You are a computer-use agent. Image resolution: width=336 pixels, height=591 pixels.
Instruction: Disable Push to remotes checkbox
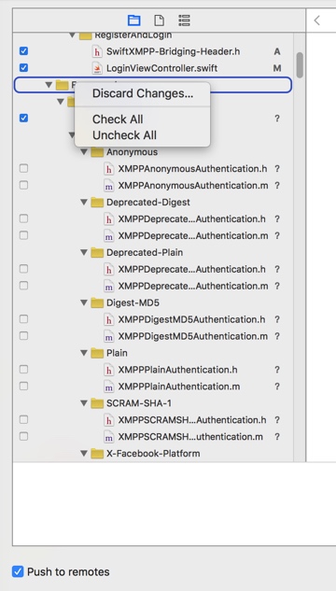click(x=18, y=571)
